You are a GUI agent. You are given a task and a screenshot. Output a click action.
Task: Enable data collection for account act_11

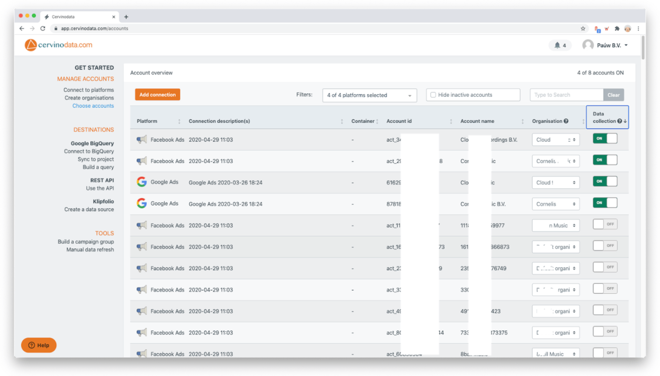605,224
